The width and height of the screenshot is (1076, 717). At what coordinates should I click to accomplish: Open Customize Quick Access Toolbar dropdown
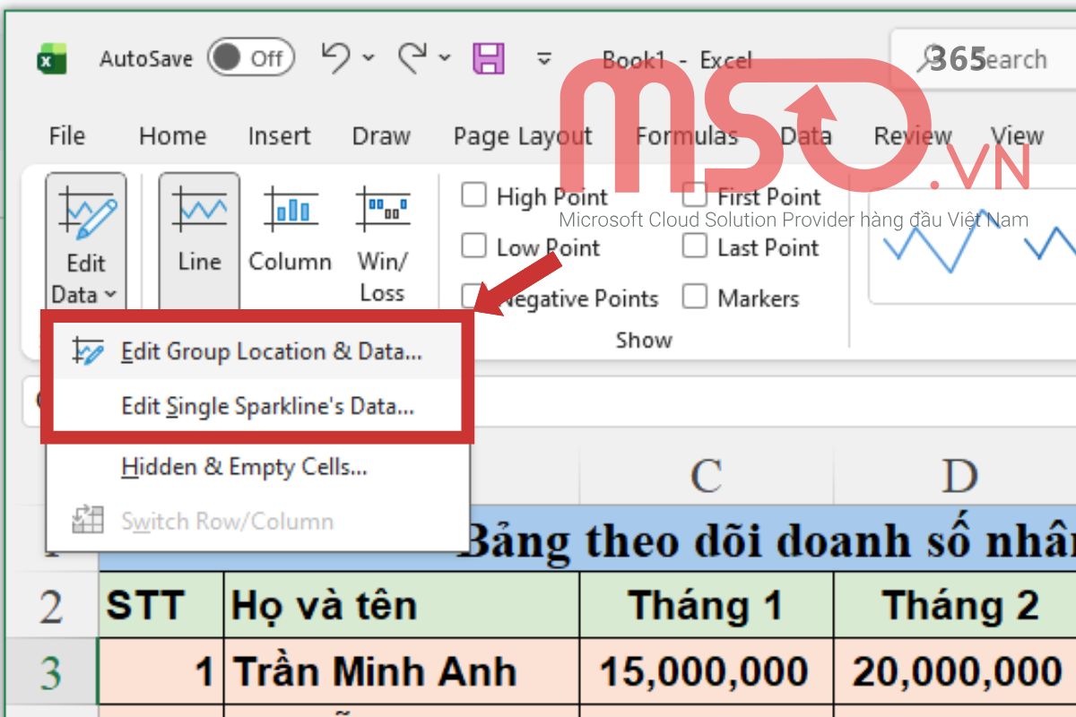(x=543, y=60)
